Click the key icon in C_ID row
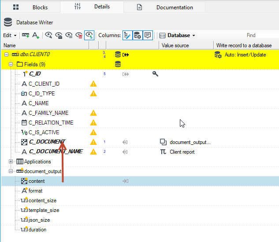 pyautogui.click(x=155, y=74)
